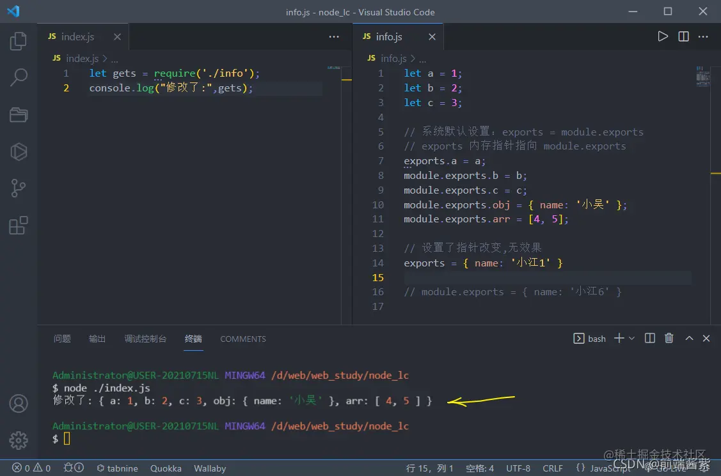This screenshot has width=721, height=476.
Task: Close the terminal panel
Action: 706,338
